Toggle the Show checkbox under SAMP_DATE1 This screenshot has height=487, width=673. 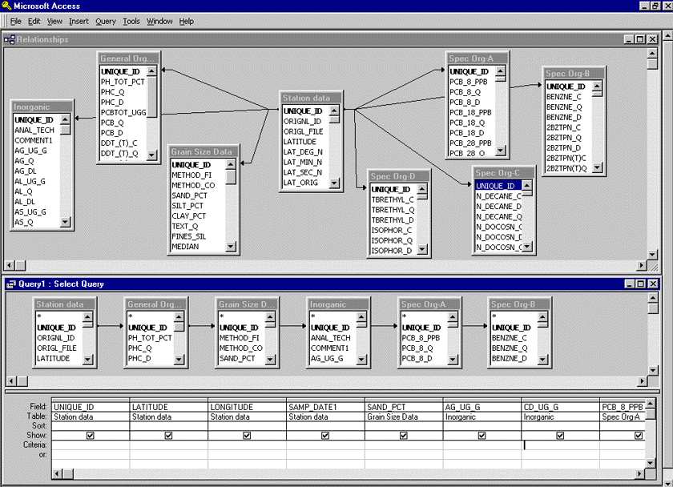[x=324, y=435]
